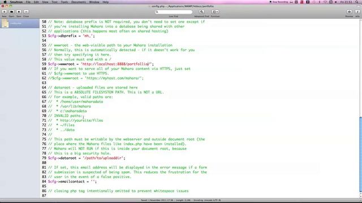Open the Smultron application menu

click(16, 2)
